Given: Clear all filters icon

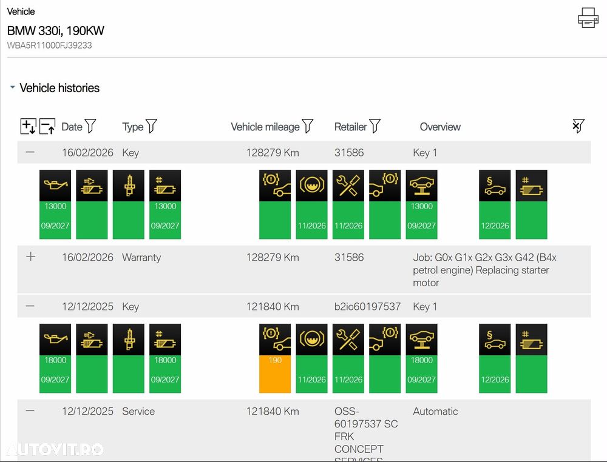Looking at the screenshot, I should pyautogui.click(x=578, y=126).
